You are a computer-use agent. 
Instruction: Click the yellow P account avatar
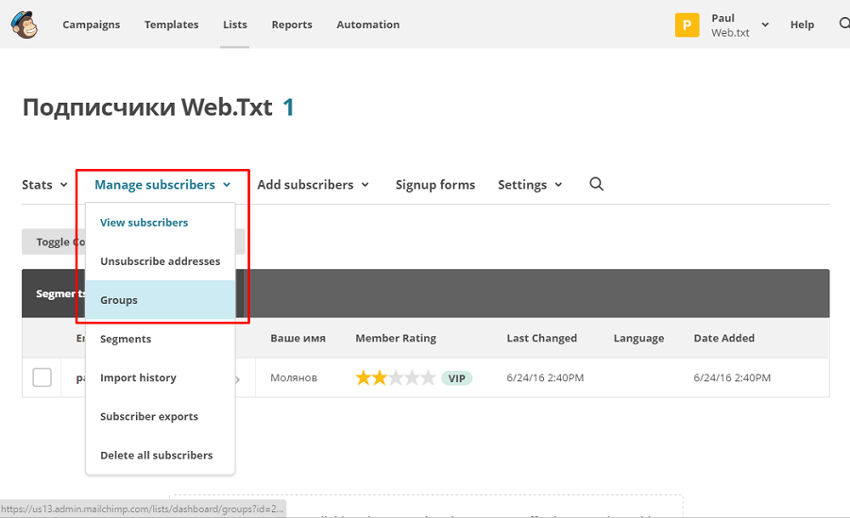pyautogui.click(x=687, y=25)
